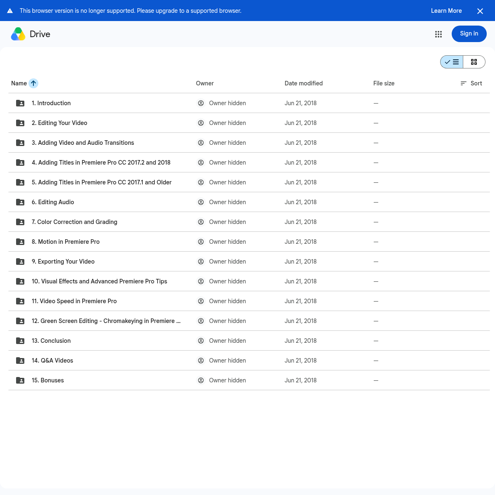Image resolution: width=495 pixels, height=495 pixels.
Task: Click the Sign in button
Action: (x=469, y=34)
